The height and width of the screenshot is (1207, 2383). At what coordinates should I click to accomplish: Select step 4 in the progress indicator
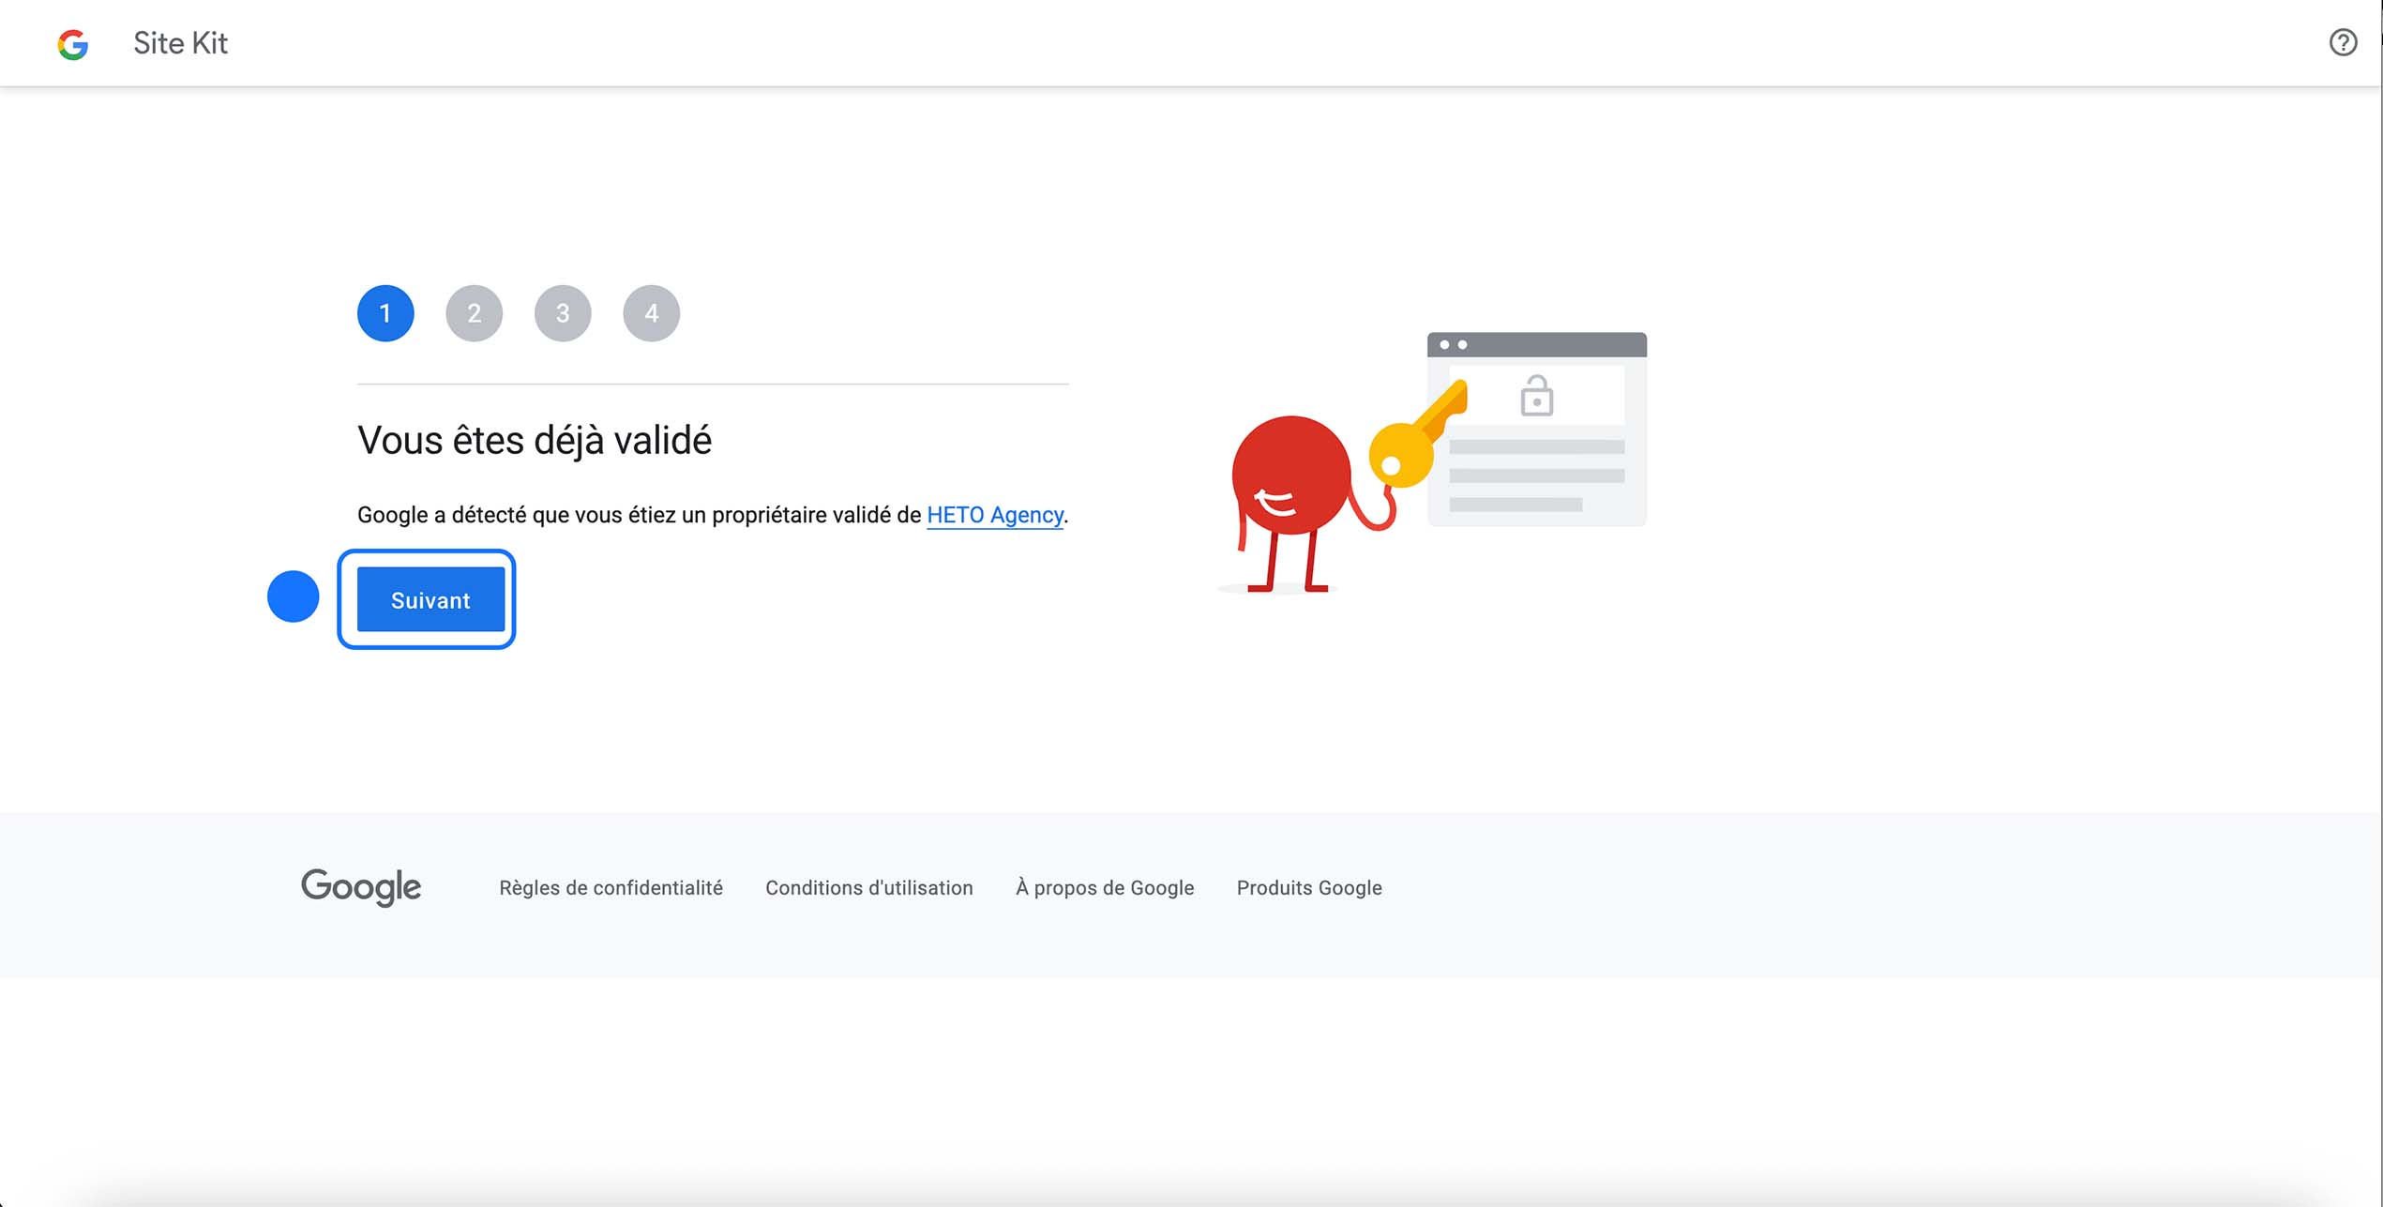[x=651, y=313]
